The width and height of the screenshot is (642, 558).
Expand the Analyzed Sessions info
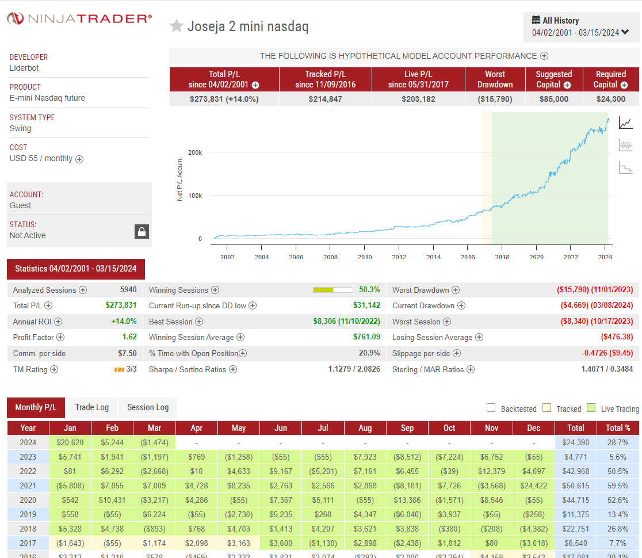click(83, 290)
